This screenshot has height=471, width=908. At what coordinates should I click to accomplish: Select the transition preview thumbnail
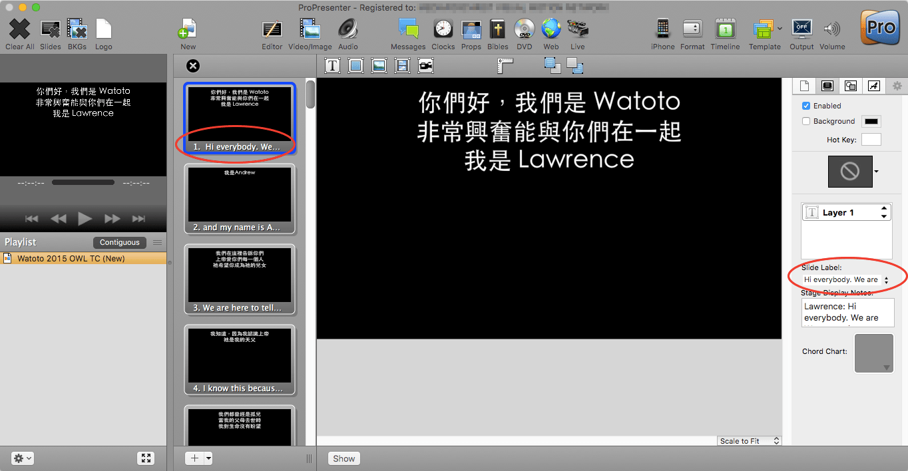pos(850,172)
